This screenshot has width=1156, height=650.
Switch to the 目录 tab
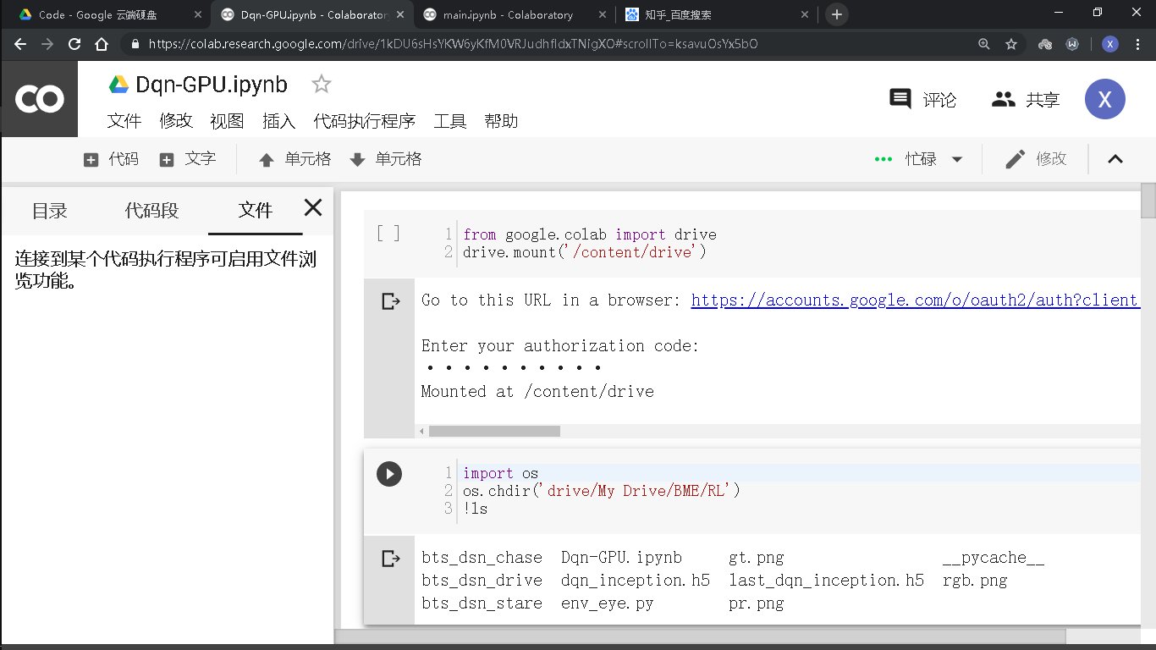coord(50,211)
